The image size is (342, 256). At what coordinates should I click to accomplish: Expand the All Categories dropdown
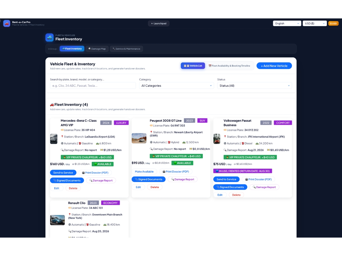pos(176,86)
